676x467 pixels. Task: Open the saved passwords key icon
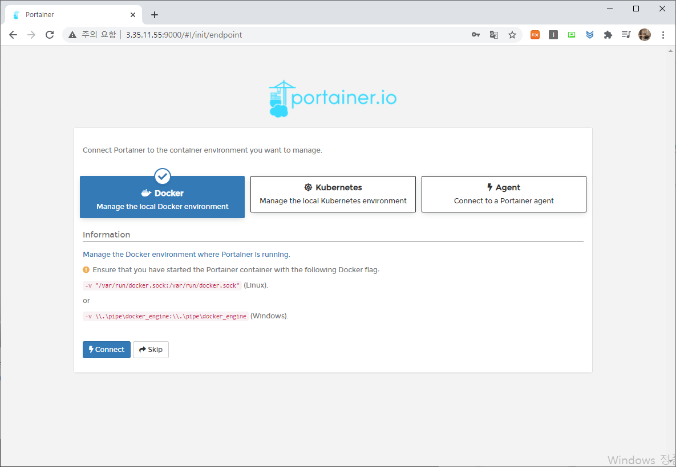point(476,35)
